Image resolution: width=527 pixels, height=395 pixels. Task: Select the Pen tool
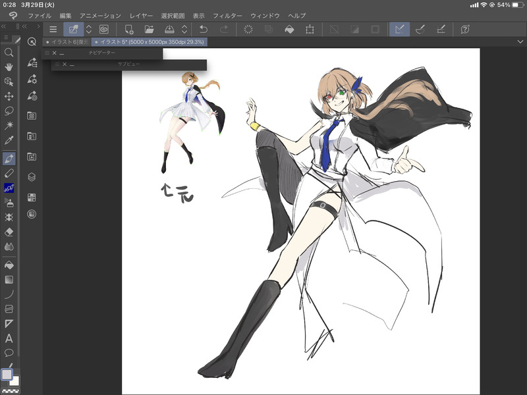(x=9, y=158)
